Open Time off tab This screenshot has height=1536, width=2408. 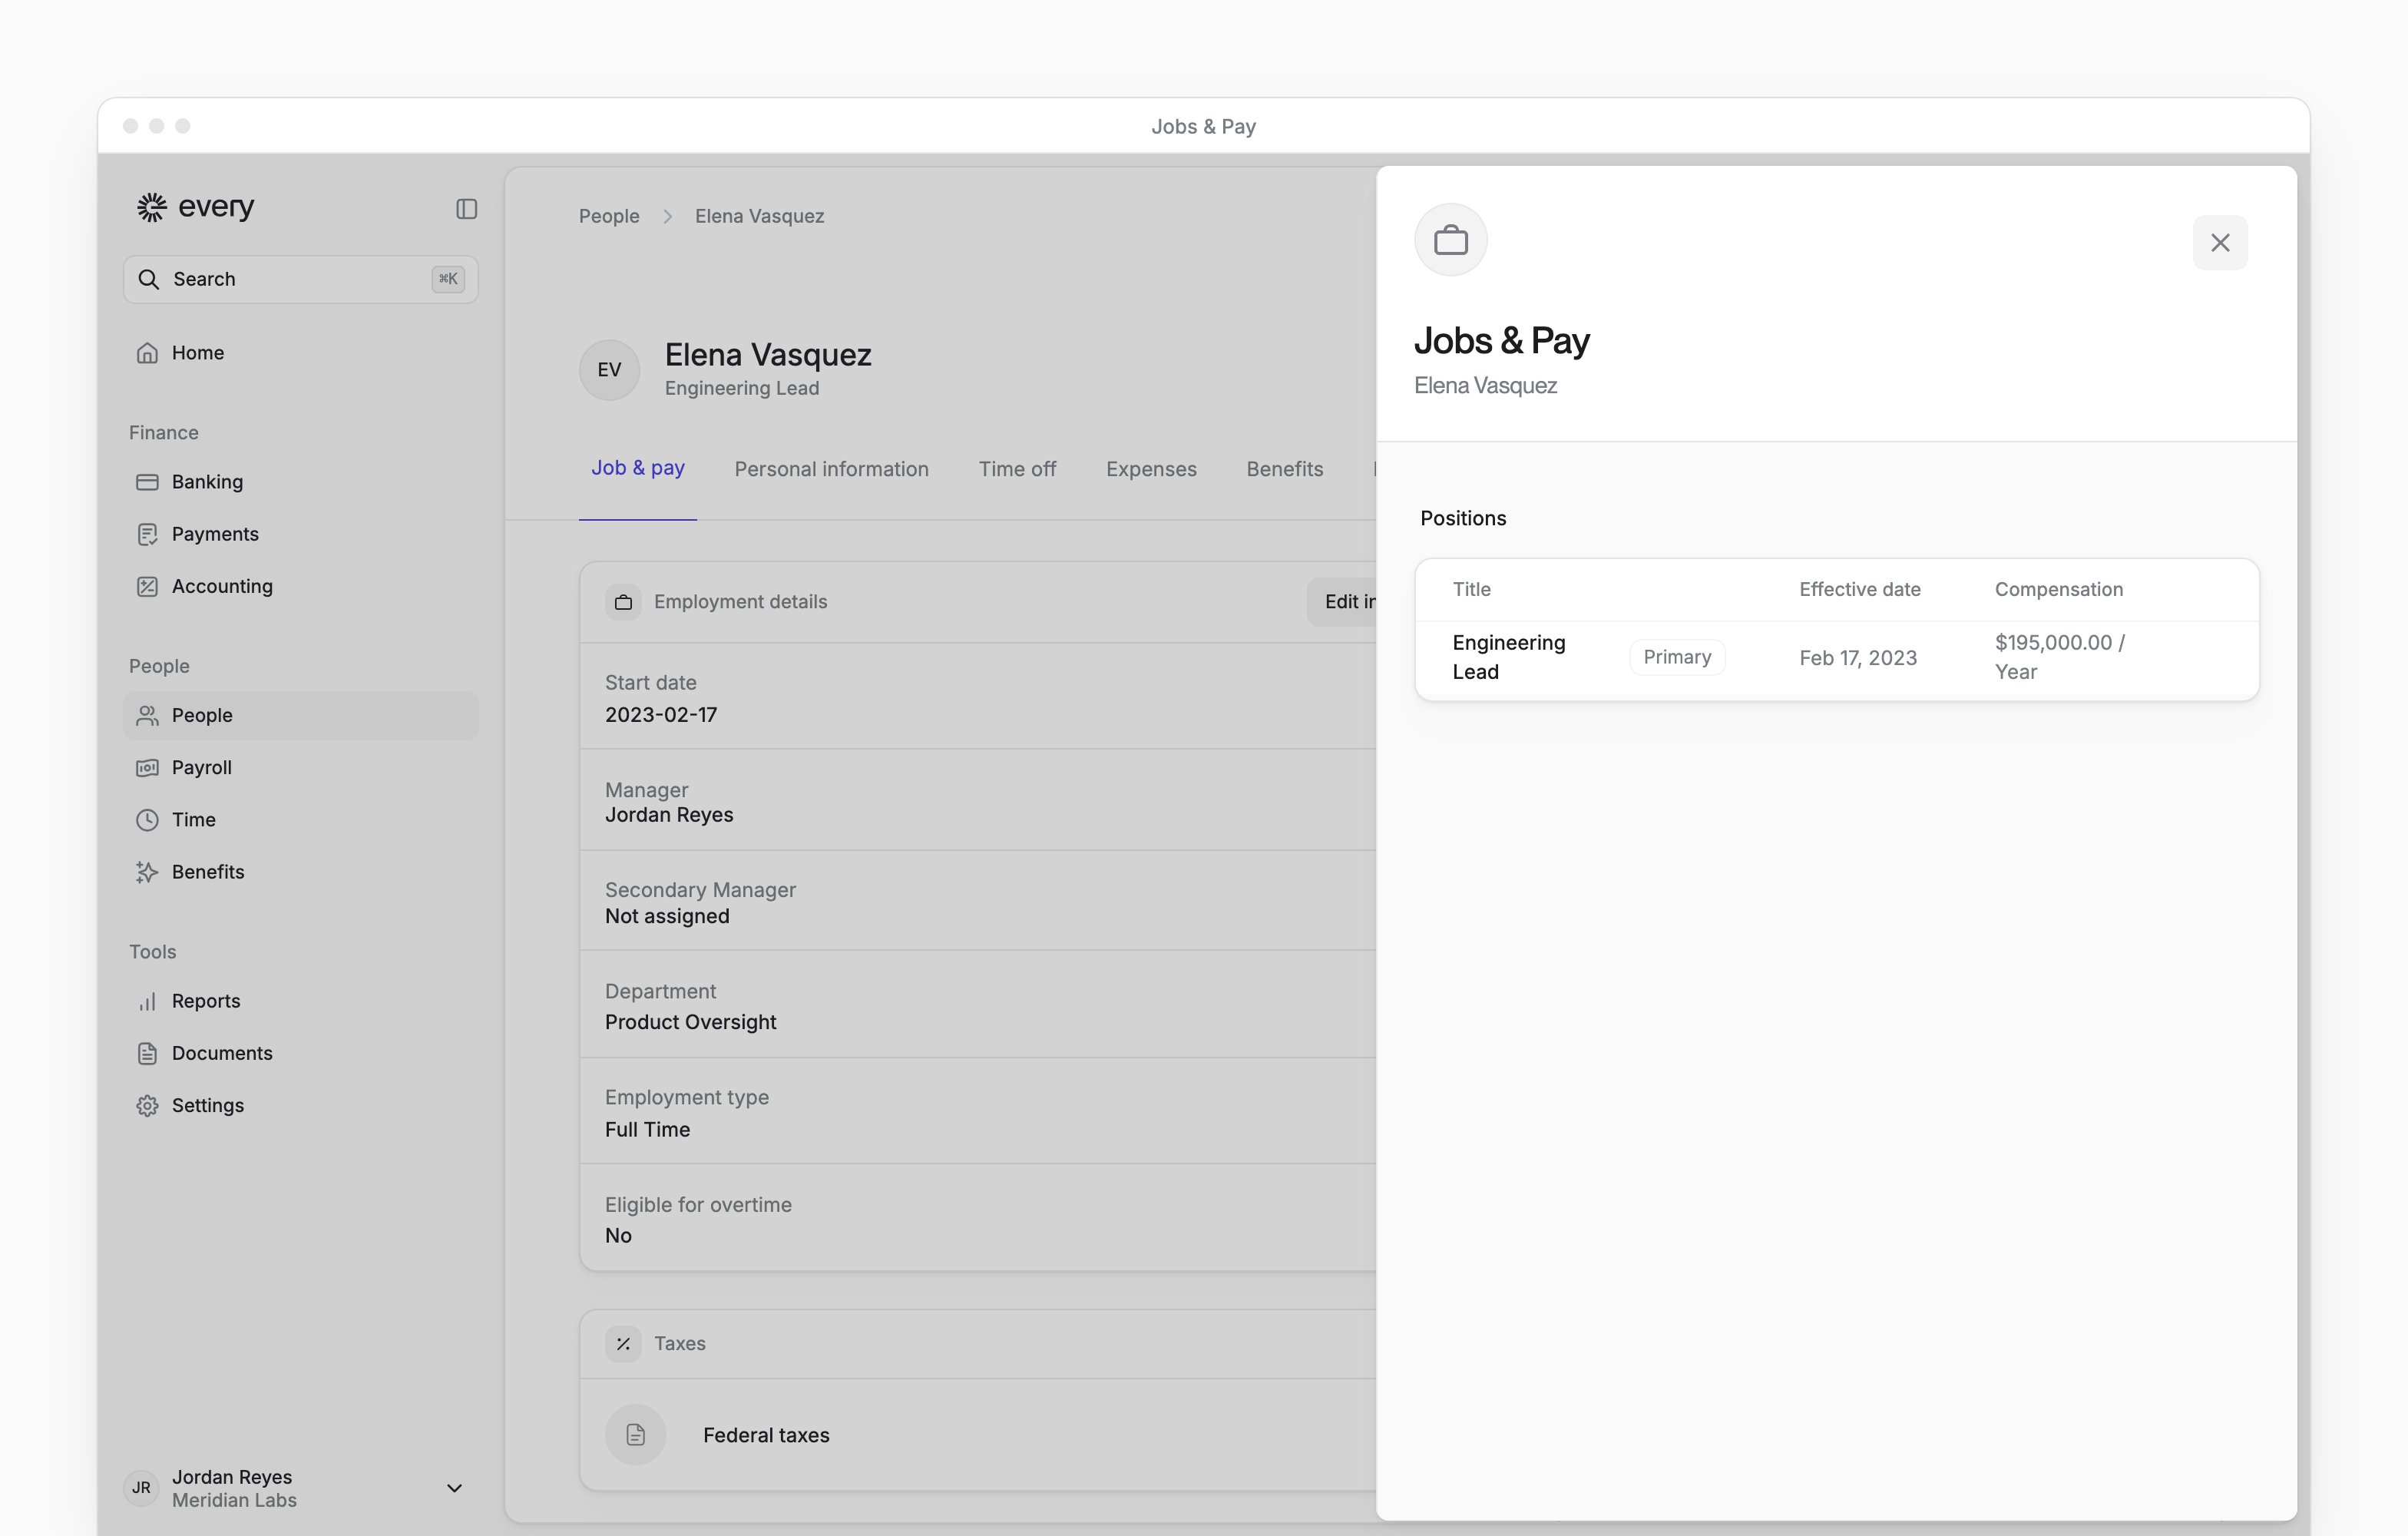point(1017,469)
